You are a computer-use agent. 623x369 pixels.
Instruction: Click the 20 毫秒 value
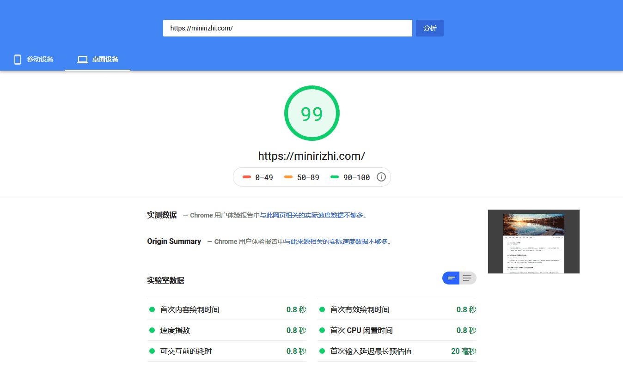(464, 351)
